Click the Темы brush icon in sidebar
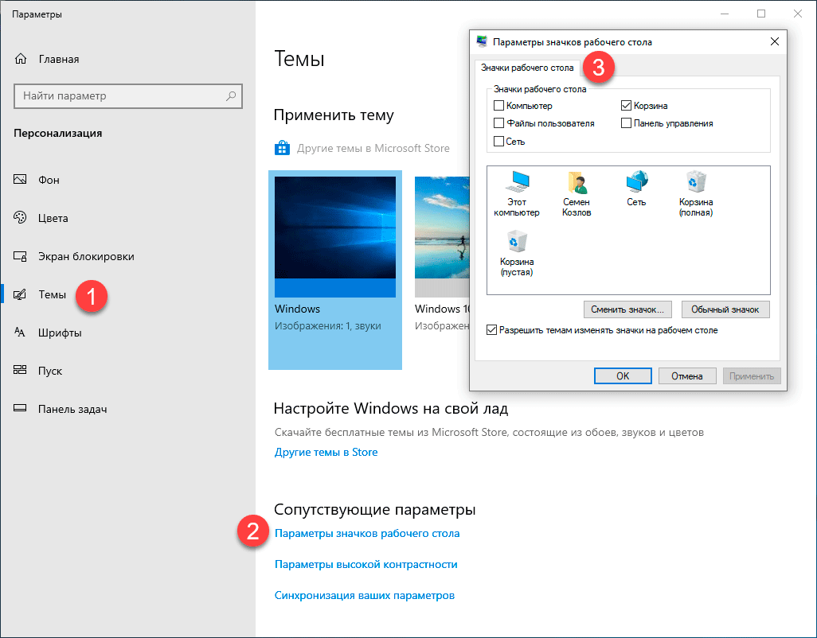This screenshot has height=638, width=817. pos(20,294)
